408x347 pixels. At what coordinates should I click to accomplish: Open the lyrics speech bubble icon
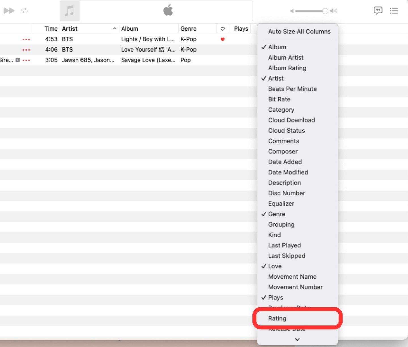coord(378,11)
